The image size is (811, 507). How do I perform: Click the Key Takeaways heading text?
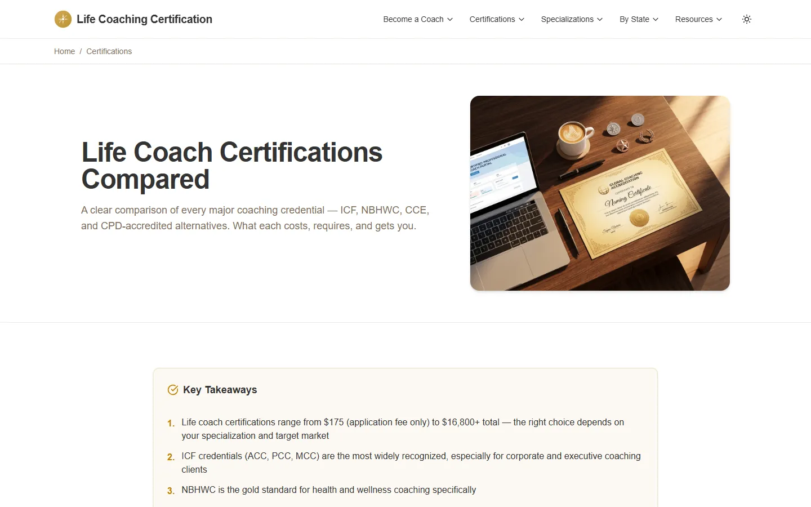pos(220,390)
